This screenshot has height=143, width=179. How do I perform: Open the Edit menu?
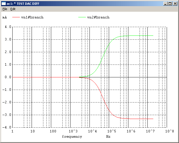[x=13, y=9]
